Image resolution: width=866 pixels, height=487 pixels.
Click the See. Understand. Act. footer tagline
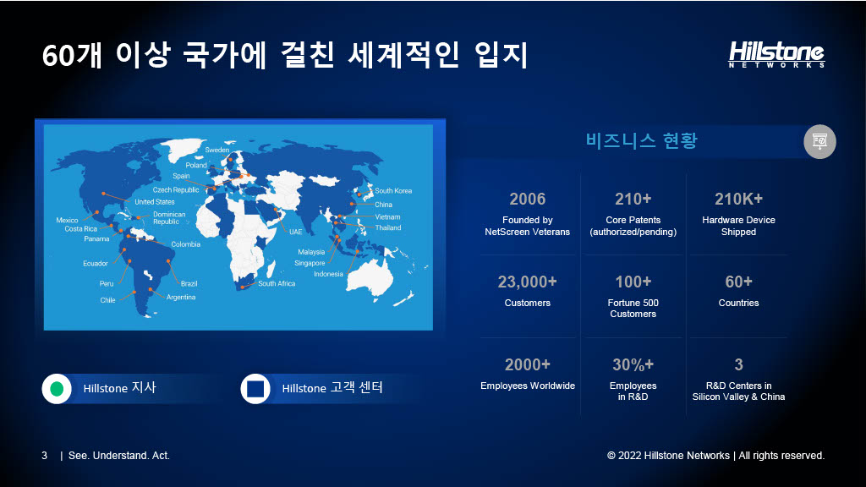[x=118, y=456]
